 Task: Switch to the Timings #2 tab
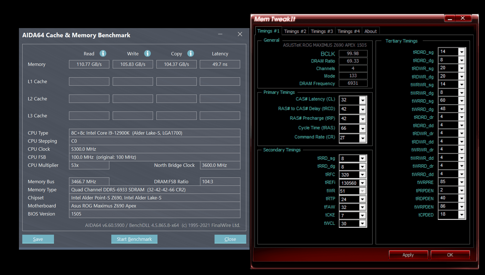[295, 31]
